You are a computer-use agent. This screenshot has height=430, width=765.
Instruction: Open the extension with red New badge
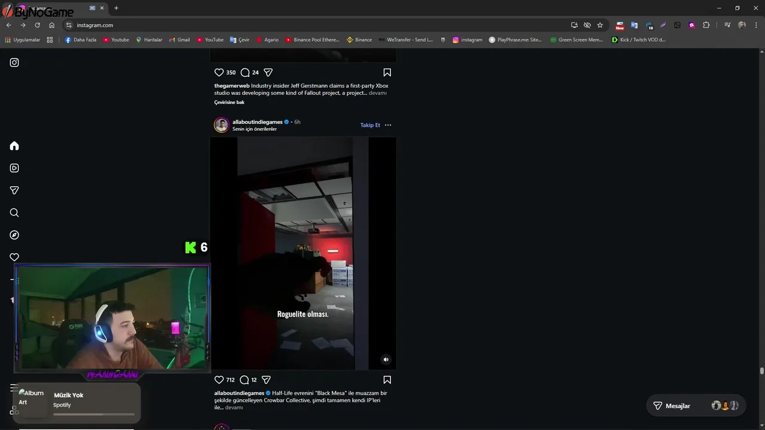(x=620, y=25)
